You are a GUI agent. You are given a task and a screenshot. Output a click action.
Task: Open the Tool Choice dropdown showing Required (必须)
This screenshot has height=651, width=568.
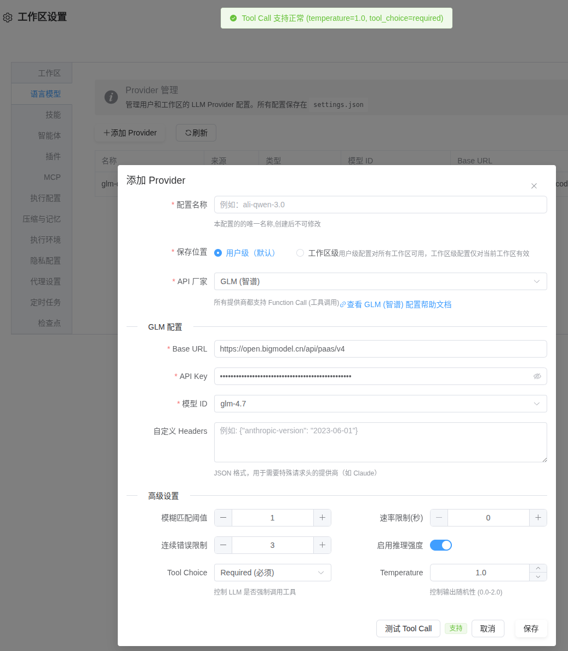tap(272, 572)
